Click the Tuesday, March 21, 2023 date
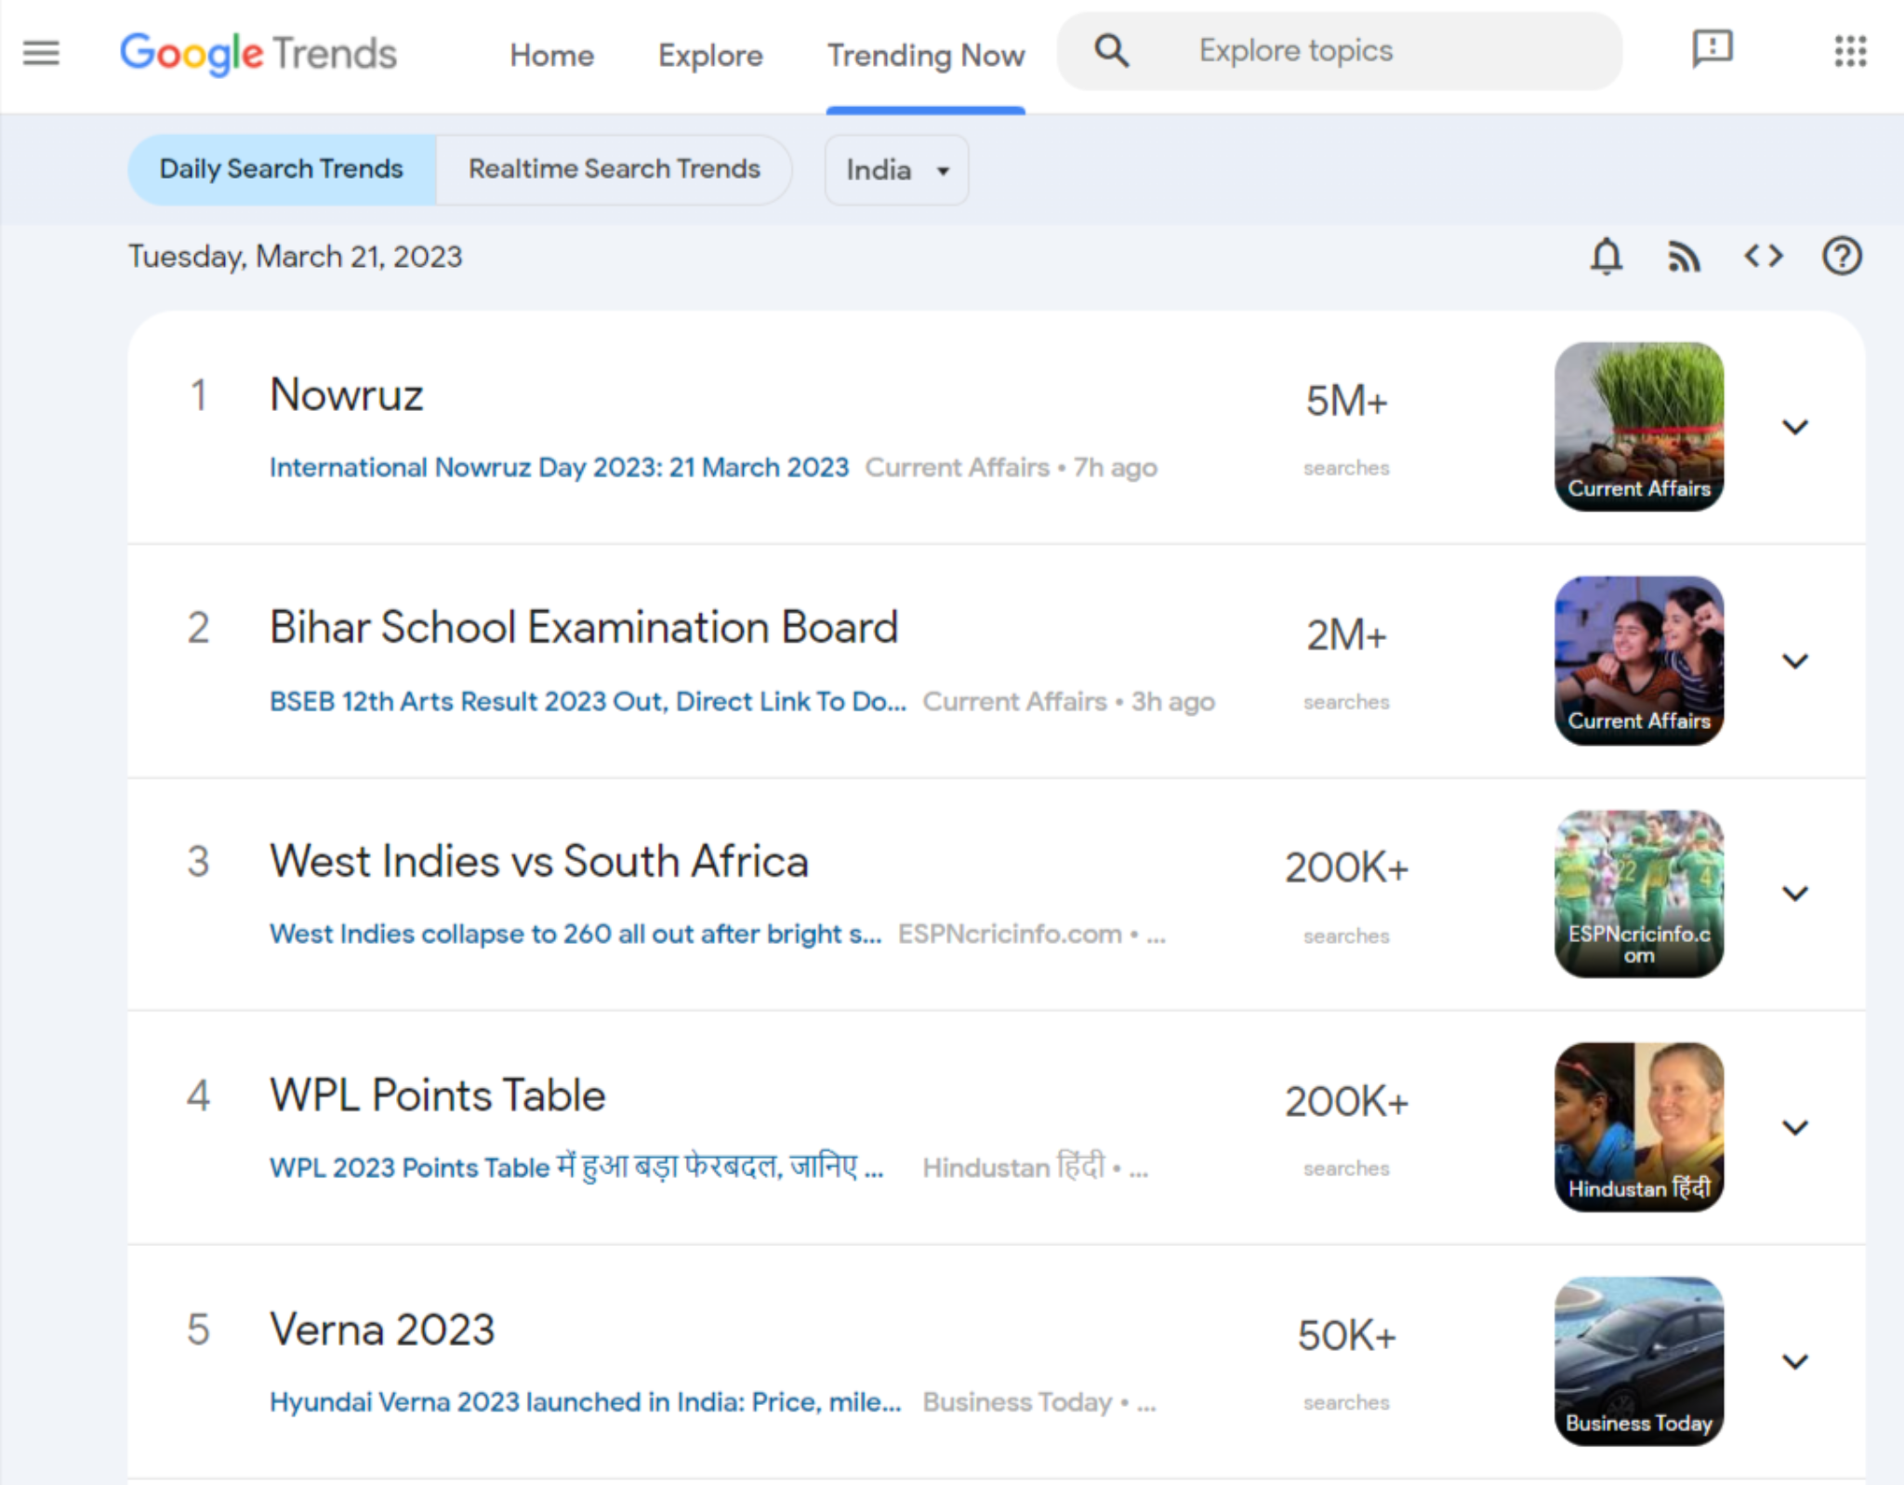This screenshot has height=1485, width=1904. point(295,257)
